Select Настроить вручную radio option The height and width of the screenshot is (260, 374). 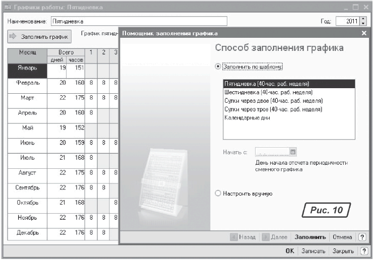[x=218, y=193]
